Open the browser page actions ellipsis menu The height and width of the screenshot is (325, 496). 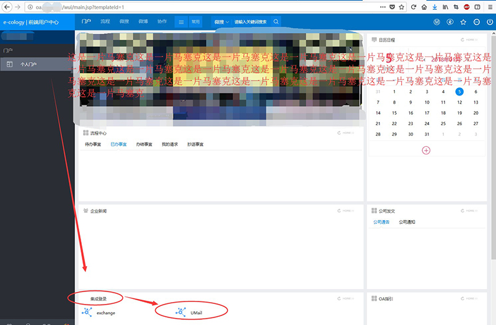coord(381,6)
